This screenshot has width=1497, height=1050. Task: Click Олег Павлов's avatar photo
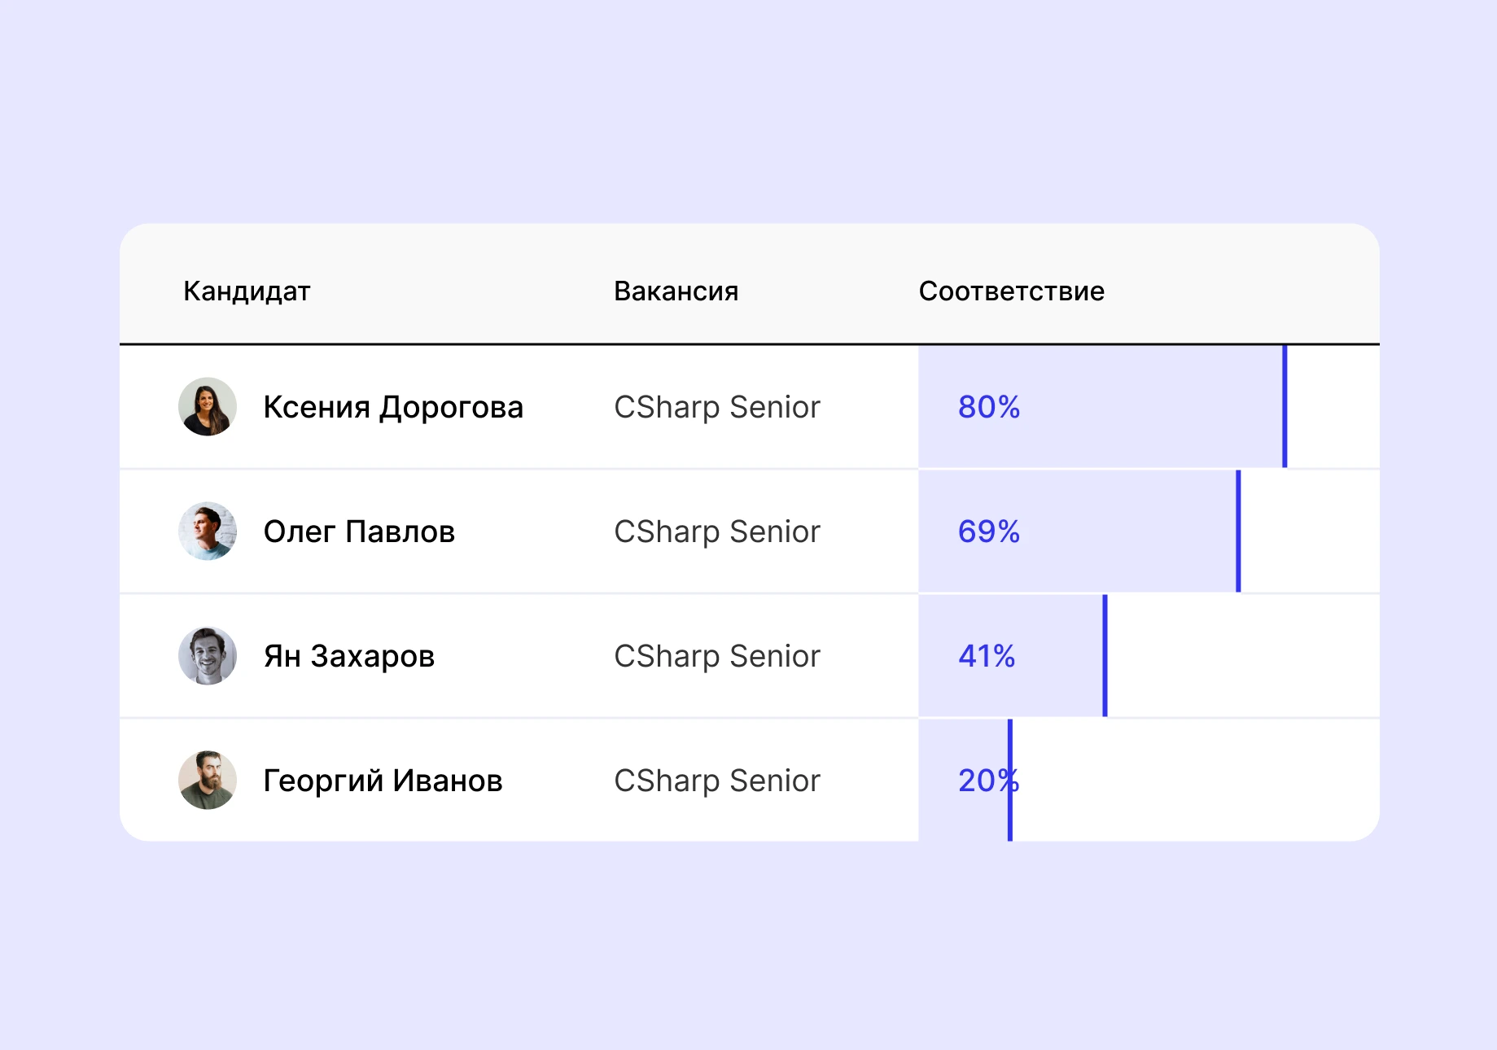click(208, 531)
